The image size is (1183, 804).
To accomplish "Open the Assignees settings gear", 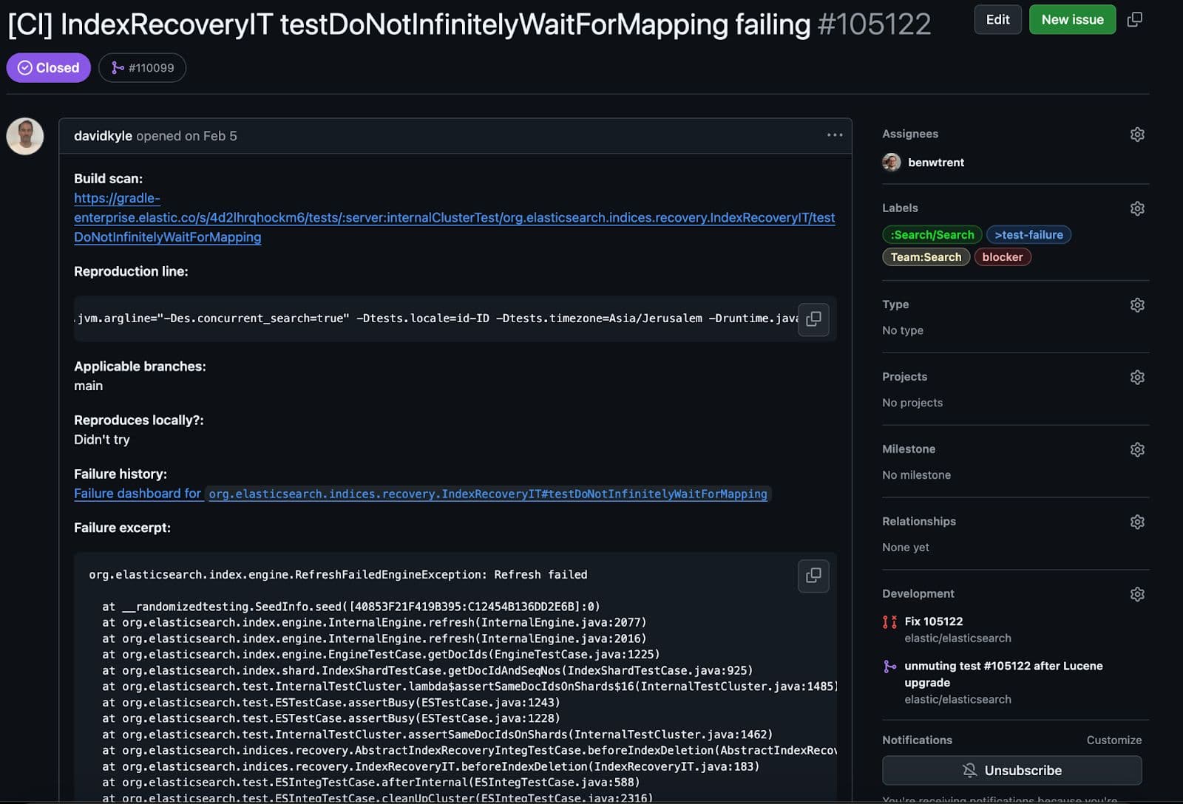I will point(1136,134).
